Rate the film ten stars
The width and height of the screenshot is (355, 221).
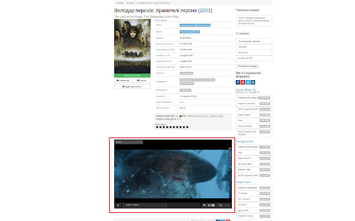click(187, 127)
